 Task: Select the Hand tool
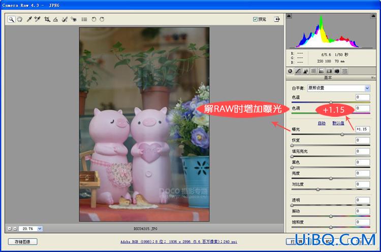(20, 19)
